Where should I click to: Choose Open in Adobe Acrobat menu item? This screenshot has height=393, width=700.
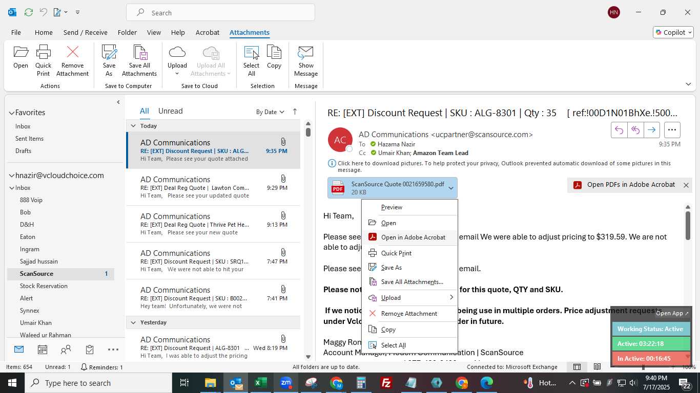click(409, 237)
